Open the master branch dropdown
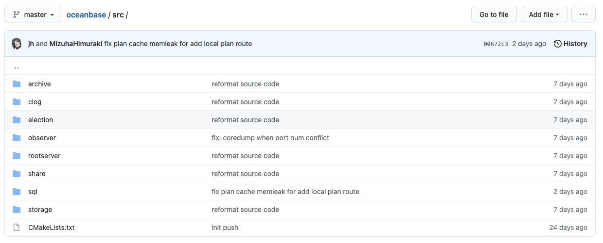Viewport: 603px width, 243px height. 34,15
